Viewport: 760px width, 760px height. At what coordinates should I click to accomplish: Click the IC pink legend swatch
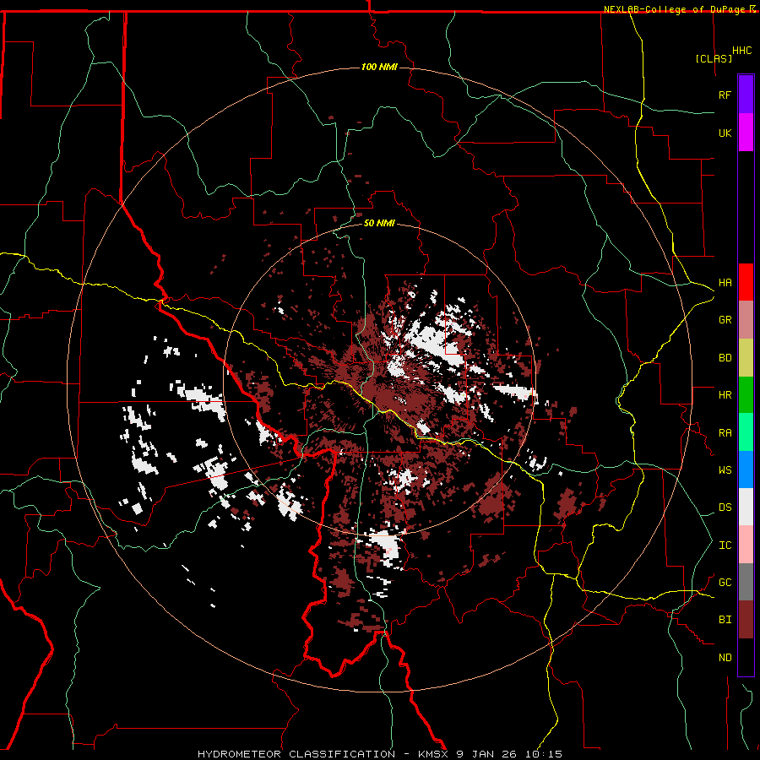point(746,545)
